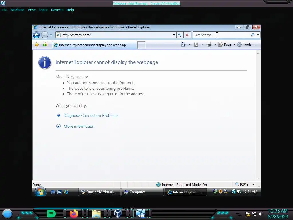Click the Add to Favorites icon
The width and height of the screenshot is (293, 220).
(45, 44)
